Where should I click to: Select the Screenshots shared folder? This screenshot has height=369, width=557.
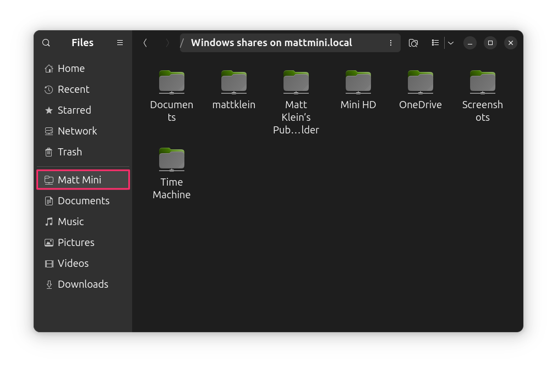pos(482,96)
